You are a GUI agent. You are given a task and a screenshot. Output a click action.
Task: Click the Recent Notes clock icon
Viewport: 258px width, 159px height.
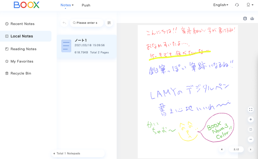pyautogui.click(x=7, y=24)
